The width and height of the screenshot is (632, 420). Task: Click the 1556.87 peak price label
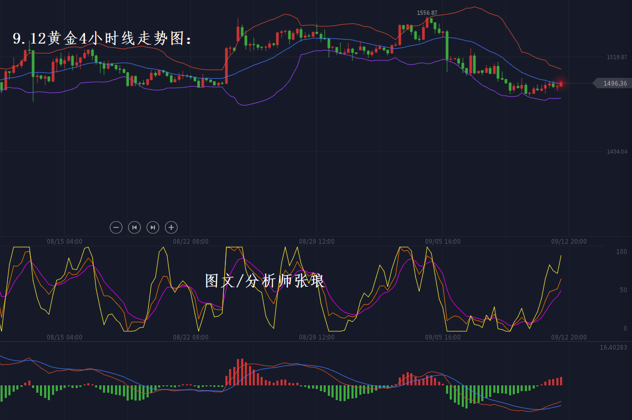click(427, 13)
